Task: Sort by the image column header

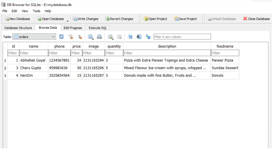Action: click(94, 46)
